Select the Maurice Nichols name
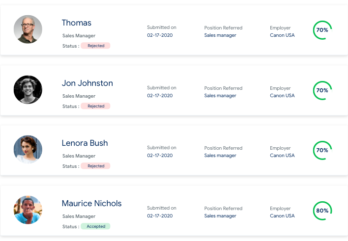The width and height of the screenshot is (348, 241). pos(91,204)
